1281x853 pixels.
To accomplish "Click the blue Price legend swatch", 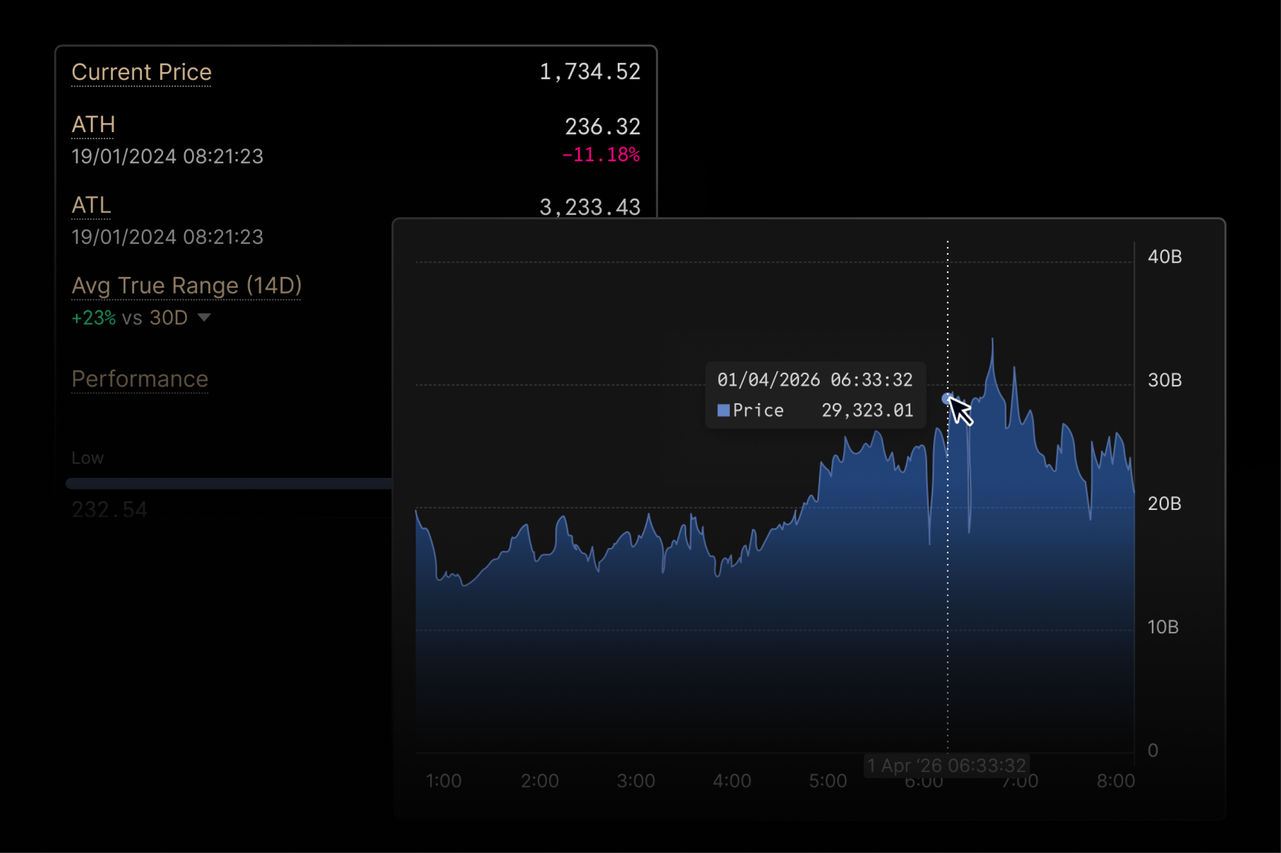I will point(723,410).
